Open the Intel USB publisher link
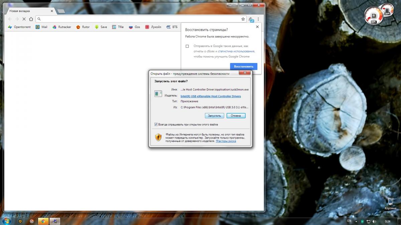This screenshot has height=225, width=401. point(211,96)
